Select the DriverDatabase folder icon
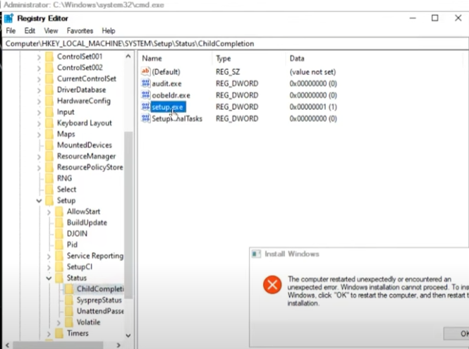469x349 pixels. tap(49, 90)
